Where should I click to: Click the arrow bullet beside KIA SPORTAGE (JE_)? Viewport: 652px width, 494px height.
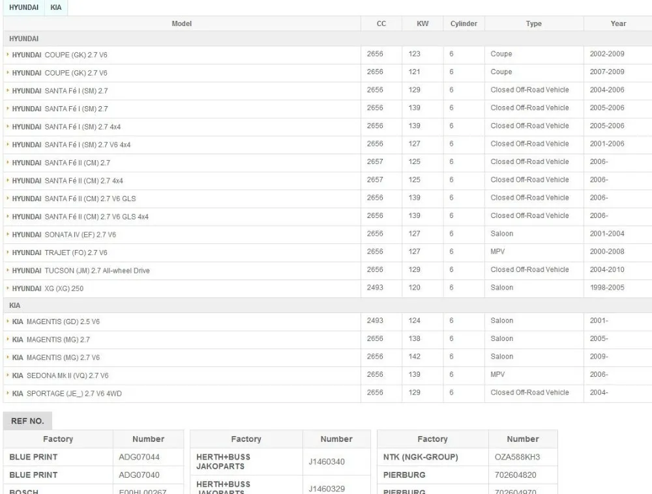tap(7, 393)
